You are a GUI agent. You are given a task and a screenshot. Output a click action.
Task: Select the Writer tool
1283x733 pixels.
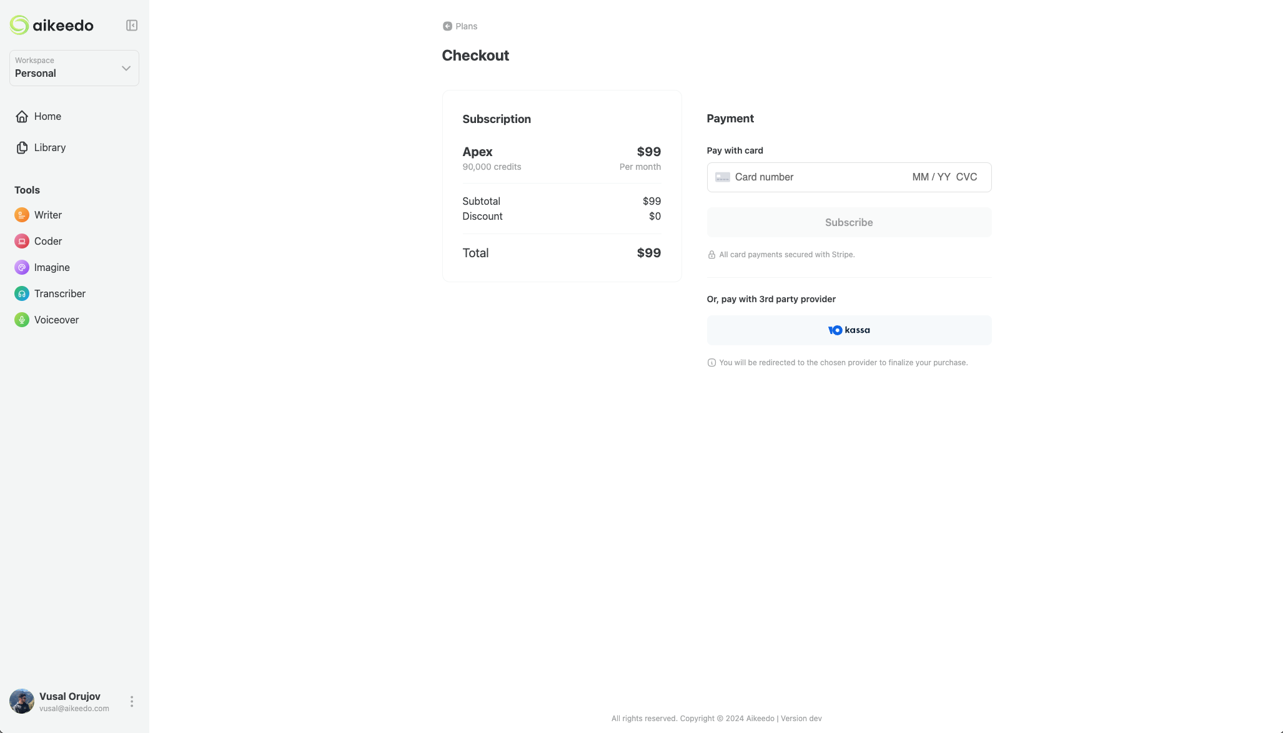tap(47, 215)
